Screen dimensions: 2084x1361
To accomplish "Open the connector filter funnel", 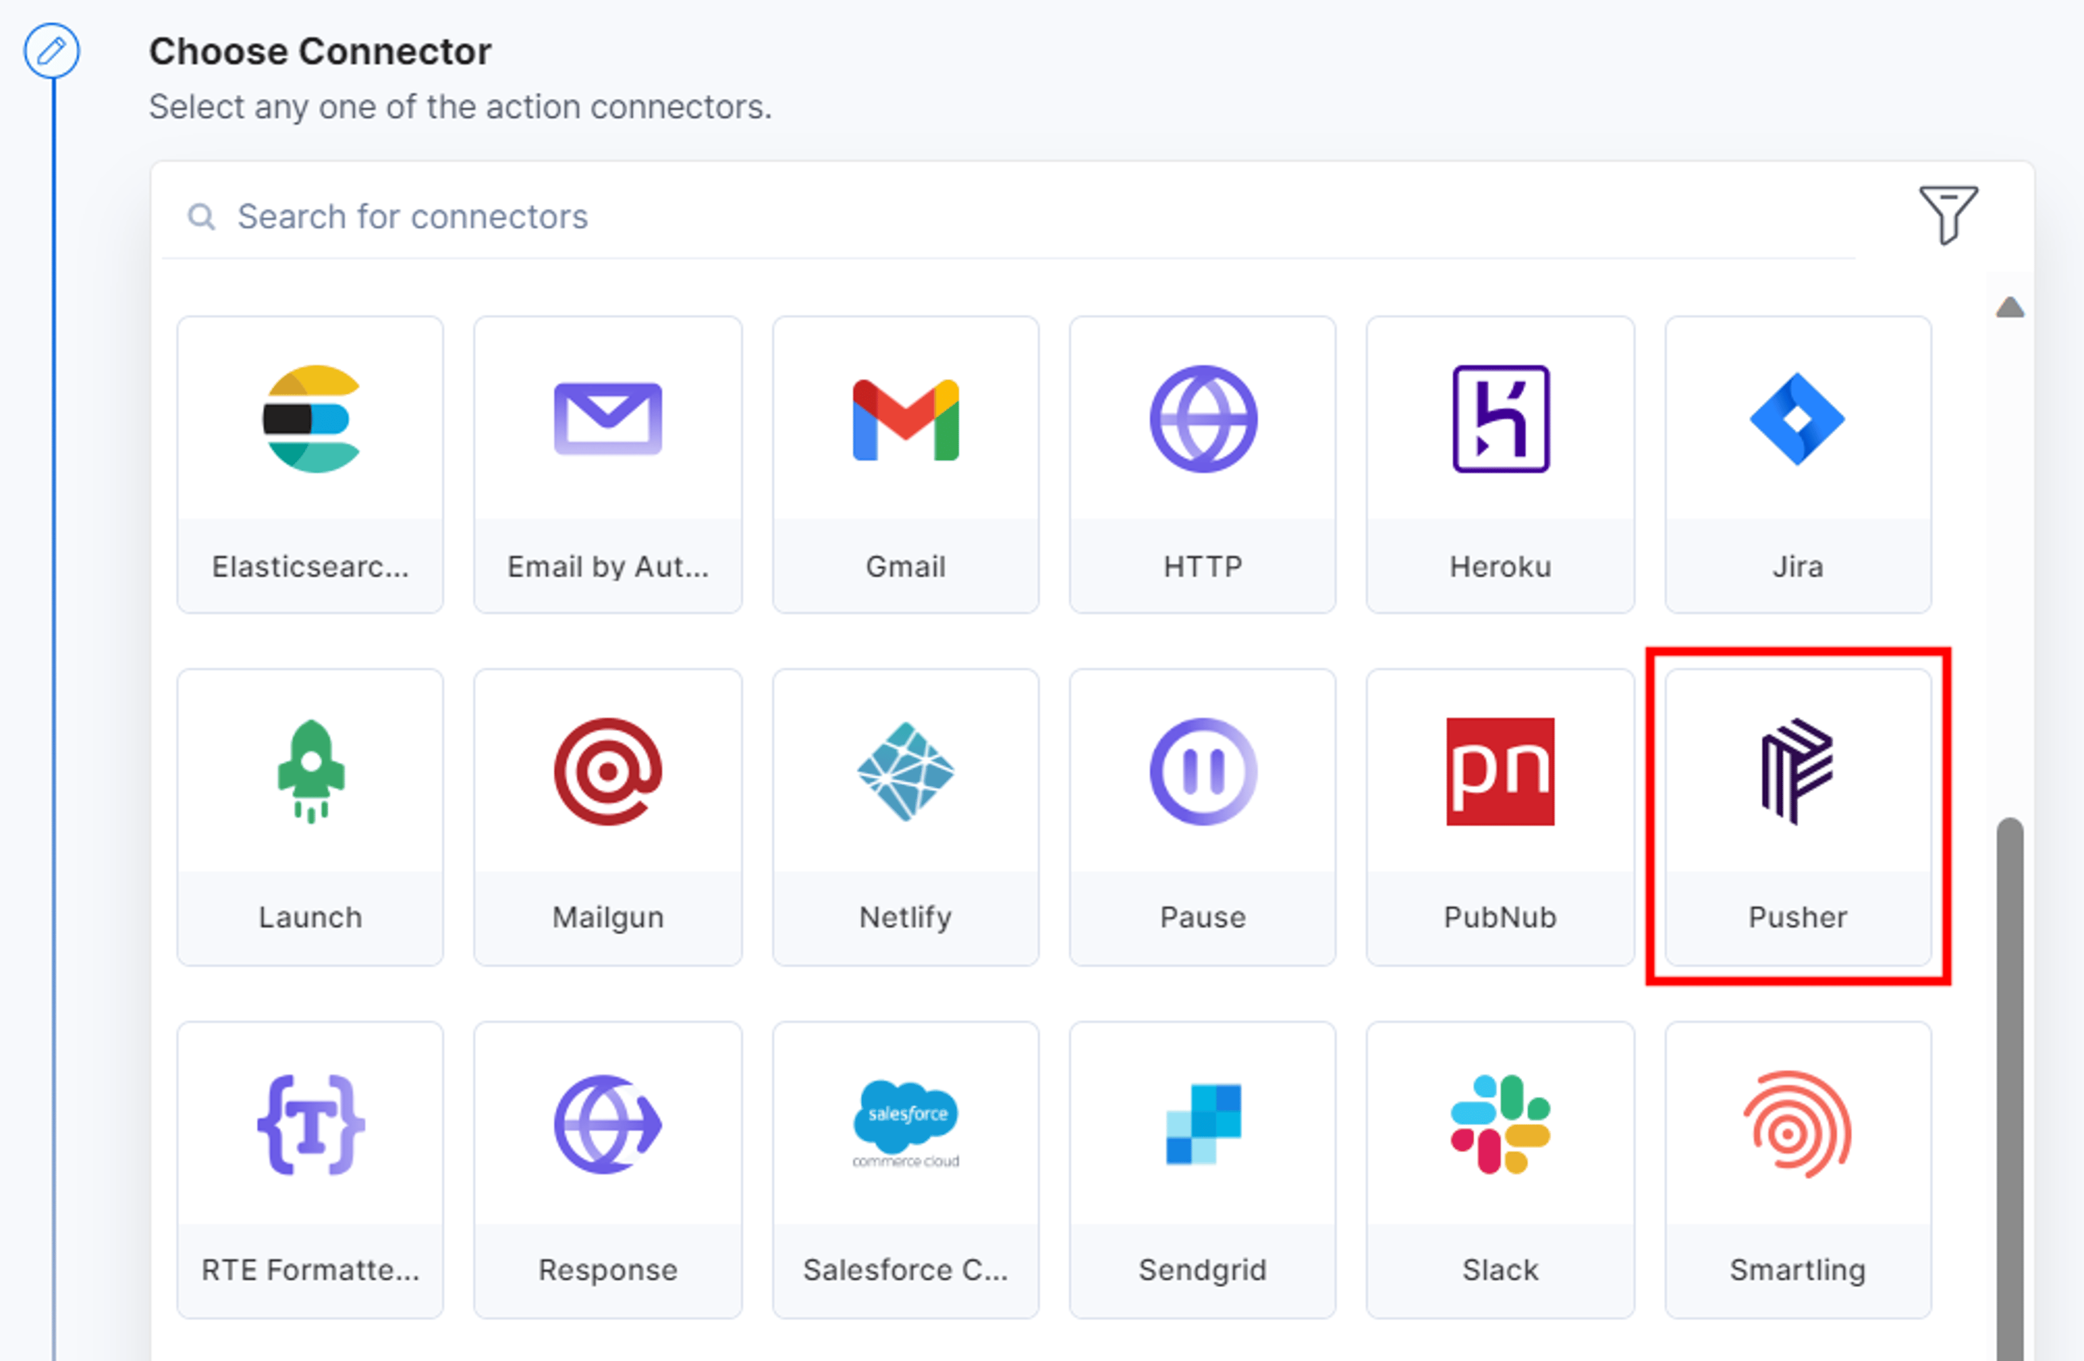I will (1947, 214).
